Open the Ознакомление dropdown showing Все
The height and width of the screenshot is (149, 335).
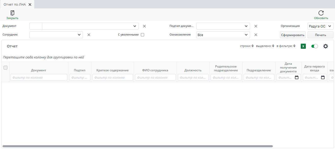click(246, 35)
